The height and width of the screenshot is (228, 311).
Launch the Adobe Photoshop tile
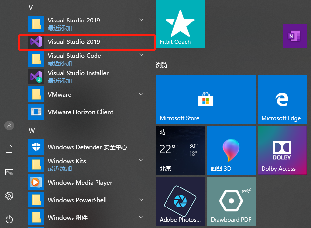(180, 201)
